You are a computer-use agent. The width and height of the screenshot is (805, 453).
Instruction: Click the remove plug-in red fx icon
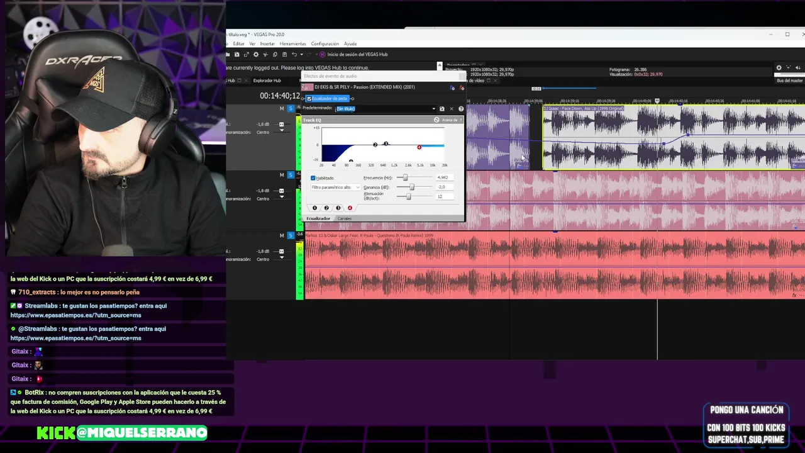(462, 87)
